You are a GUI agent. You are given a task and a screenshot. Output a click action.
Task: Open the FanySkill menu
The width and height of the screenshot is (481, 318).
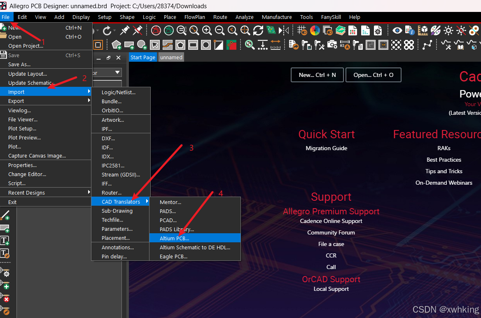(331, 17)
